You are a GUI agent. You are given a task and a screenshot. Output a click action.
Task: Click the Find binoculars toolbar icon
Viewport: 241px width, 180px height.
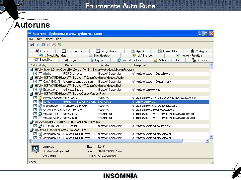tap(43, 45)
